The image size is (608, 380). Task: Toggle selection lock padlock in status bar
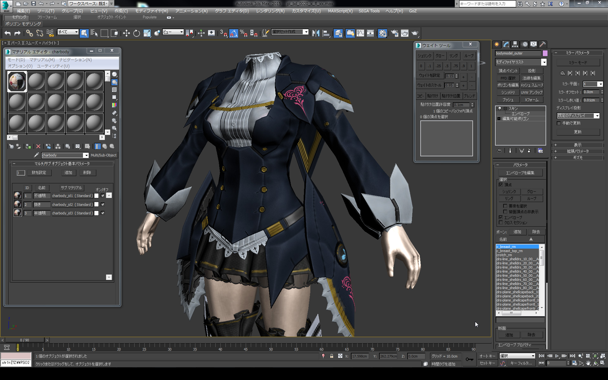[x=332, y=356]
